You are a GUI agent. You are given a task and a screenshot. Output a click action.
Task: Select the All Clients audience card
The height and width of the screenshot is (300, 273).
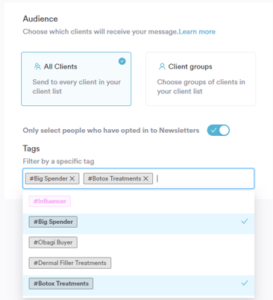point(76,79)
